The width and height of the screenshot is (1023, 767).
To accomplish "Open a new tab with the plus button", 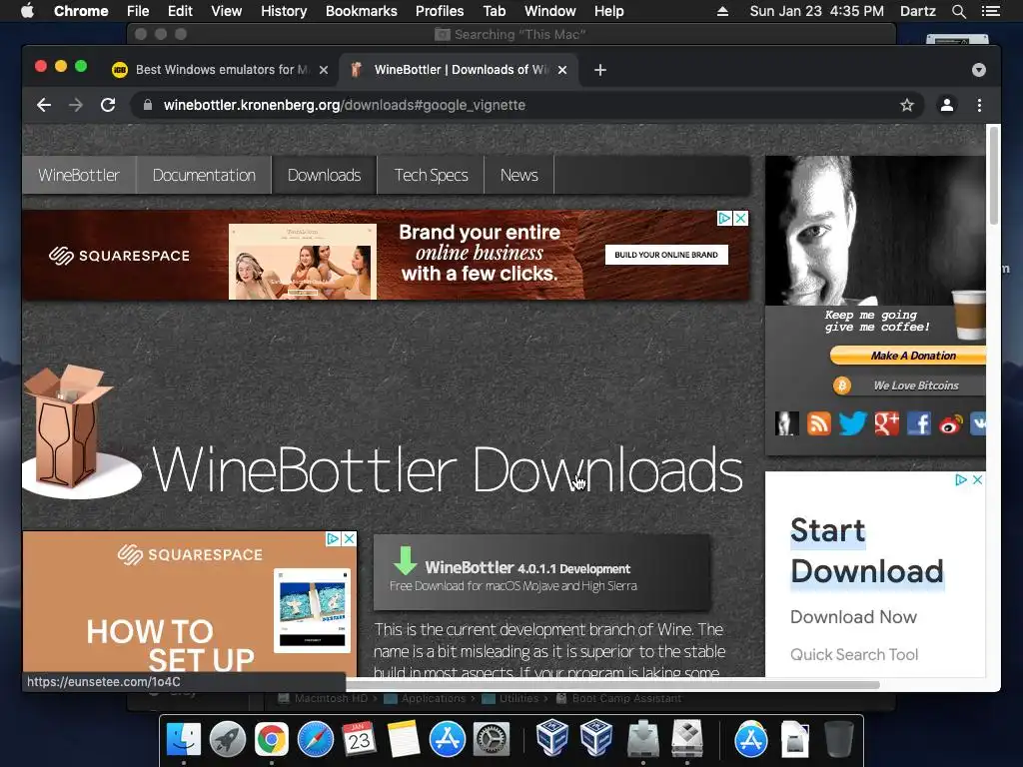I will click(x=600, y=70).
